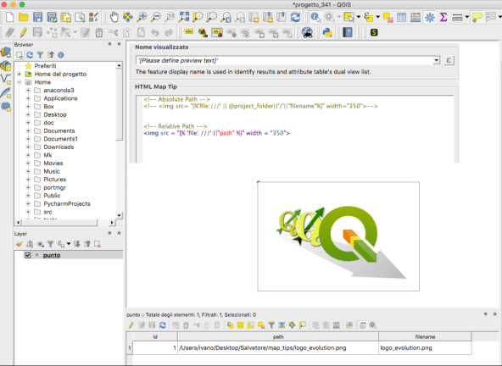The image size is (502, 366).
Task: Click the expression epsilon button
Action: [x=449, y=60]
